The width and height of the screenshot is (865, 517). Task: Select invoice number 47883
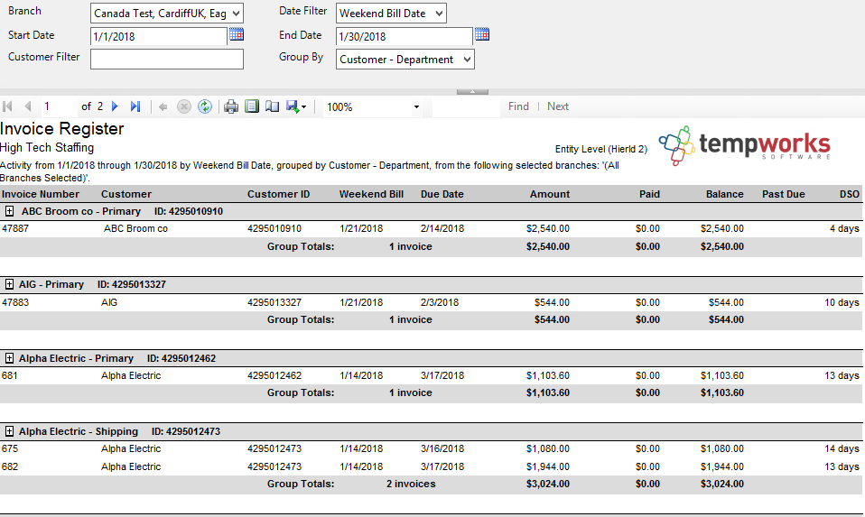(15, 302)
